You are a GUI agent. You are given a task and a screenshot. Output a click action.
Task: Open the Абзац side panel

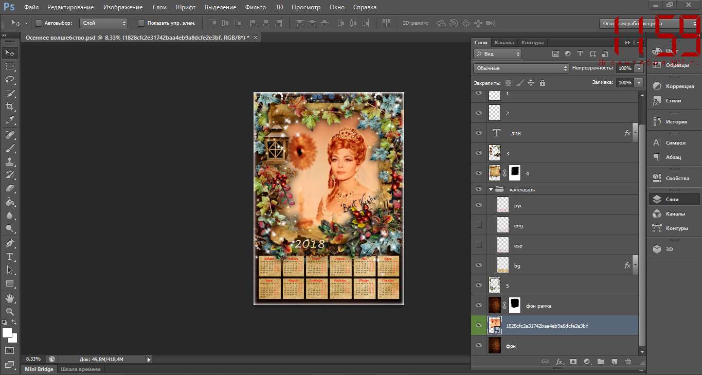click(x=674, y=157)
